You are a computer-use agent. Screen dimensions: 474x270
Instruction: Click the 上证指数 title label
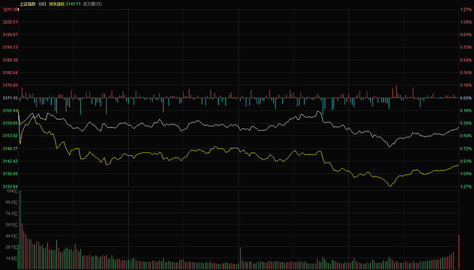[x=27, y=4]
